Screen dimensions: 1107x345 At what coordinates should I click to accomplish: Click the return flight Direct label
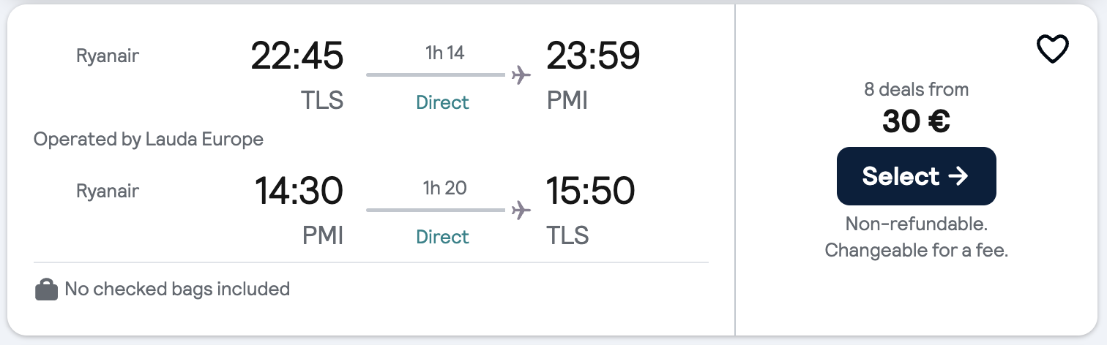[x=442, y=237]
